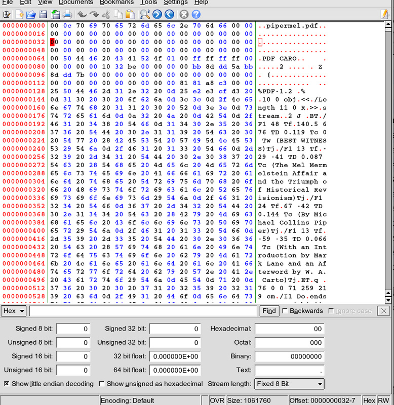394x405 pixels.
Task: Click the 32 bit float value field
Action: [x=175, y=356]
